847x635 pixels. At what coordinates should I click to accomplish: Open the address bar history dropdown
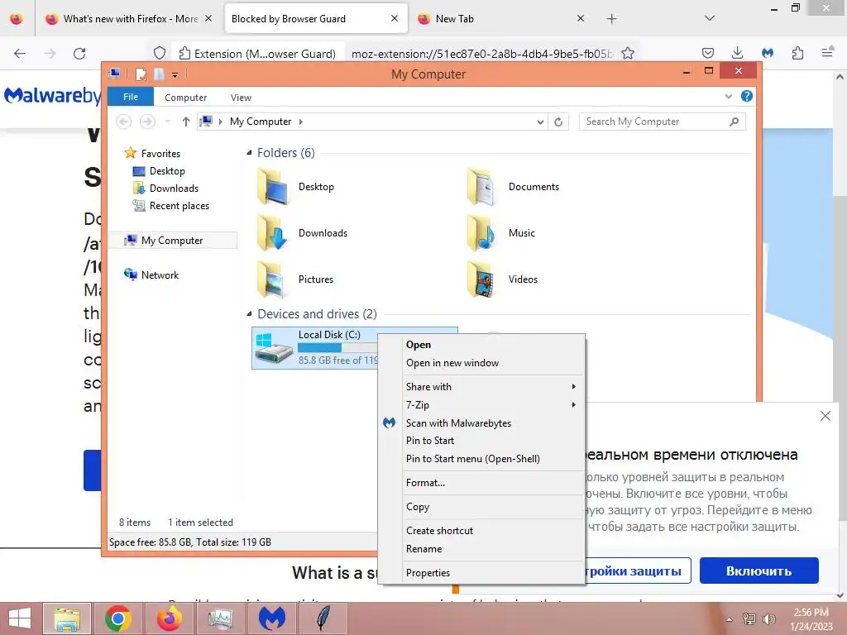[540, 122]
